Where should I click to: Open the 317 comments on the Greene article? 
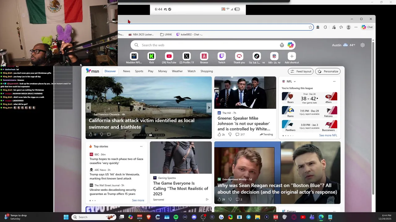240,134
